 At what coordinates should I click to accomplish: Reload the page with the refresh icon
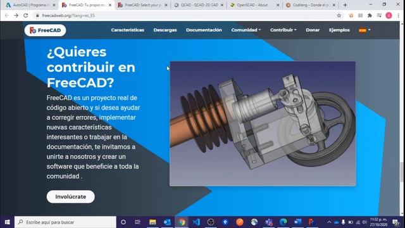click(x=25, y=15)
